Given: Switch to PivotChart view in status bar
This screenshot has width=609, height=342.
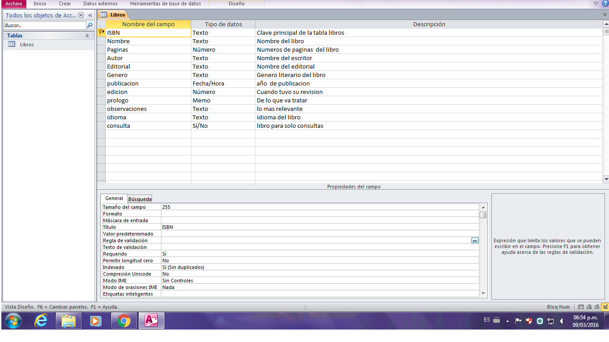Looking at the screenshot, I should (x=597, y=307).
